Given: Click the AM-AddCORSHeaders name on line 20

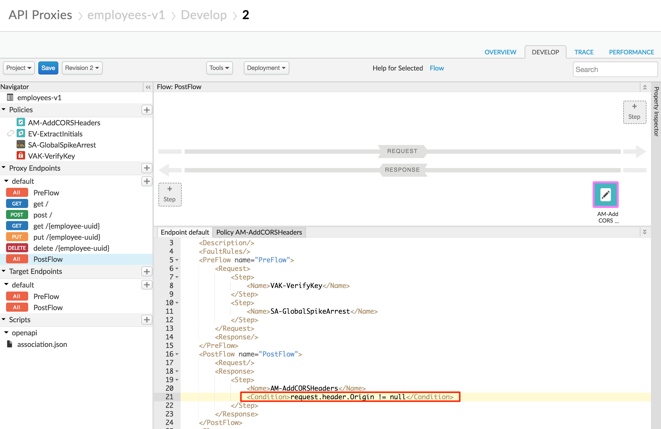Looking at the screenshot, I should click(x=304, y=388).
